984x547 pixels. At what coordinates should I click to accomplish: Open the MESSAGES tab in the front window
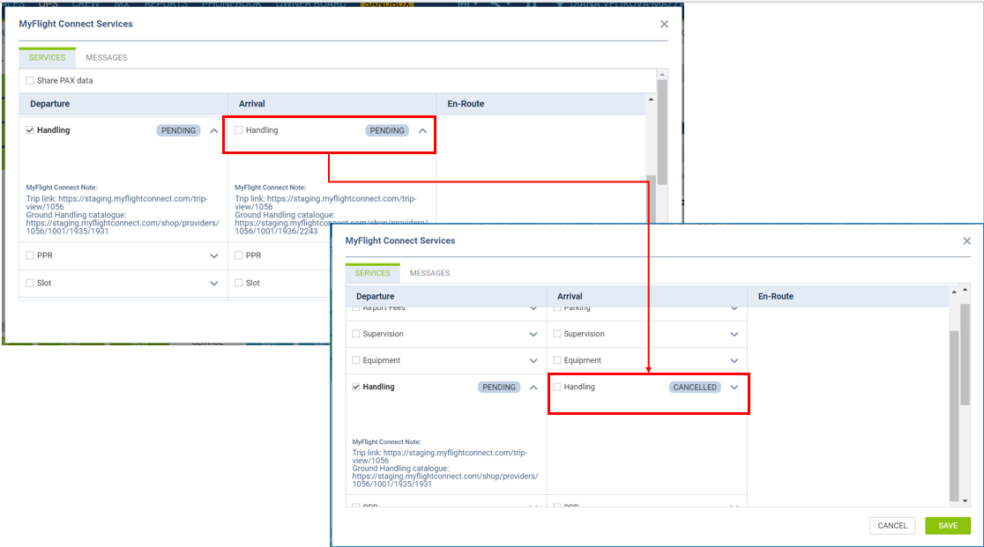pyautogui.click(x=430, y=273)
